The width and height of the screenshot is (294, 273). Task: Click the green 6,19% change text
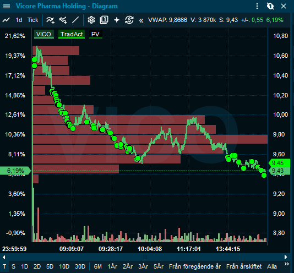275,20
